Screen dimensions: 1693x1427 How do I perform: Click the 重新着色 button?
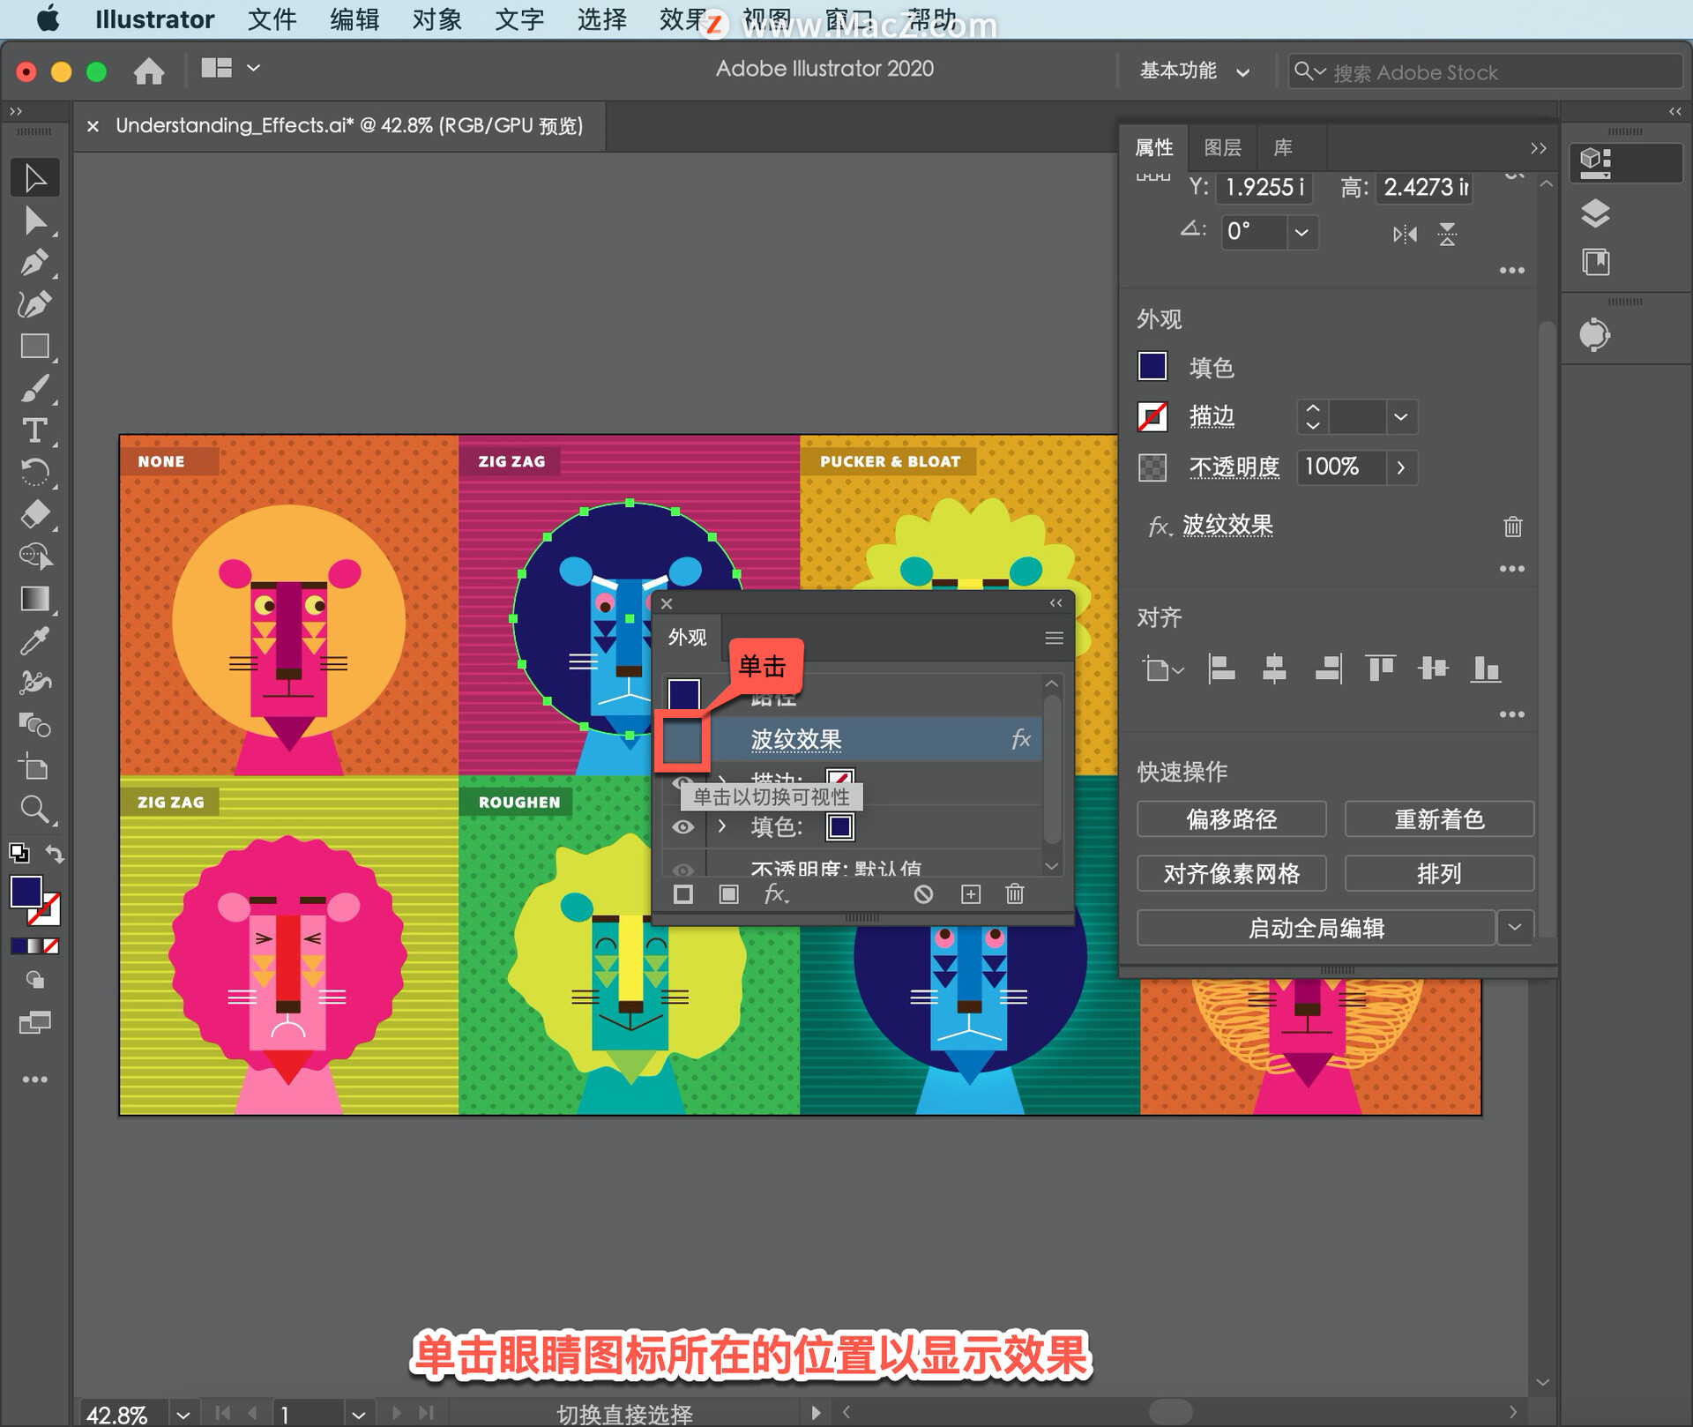tap(1438, 819)
